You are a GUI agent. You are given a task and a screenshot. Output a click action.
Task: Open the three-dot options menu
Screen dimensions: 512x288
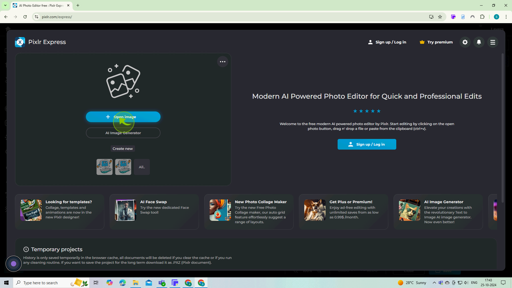click(x=223, y=62)
